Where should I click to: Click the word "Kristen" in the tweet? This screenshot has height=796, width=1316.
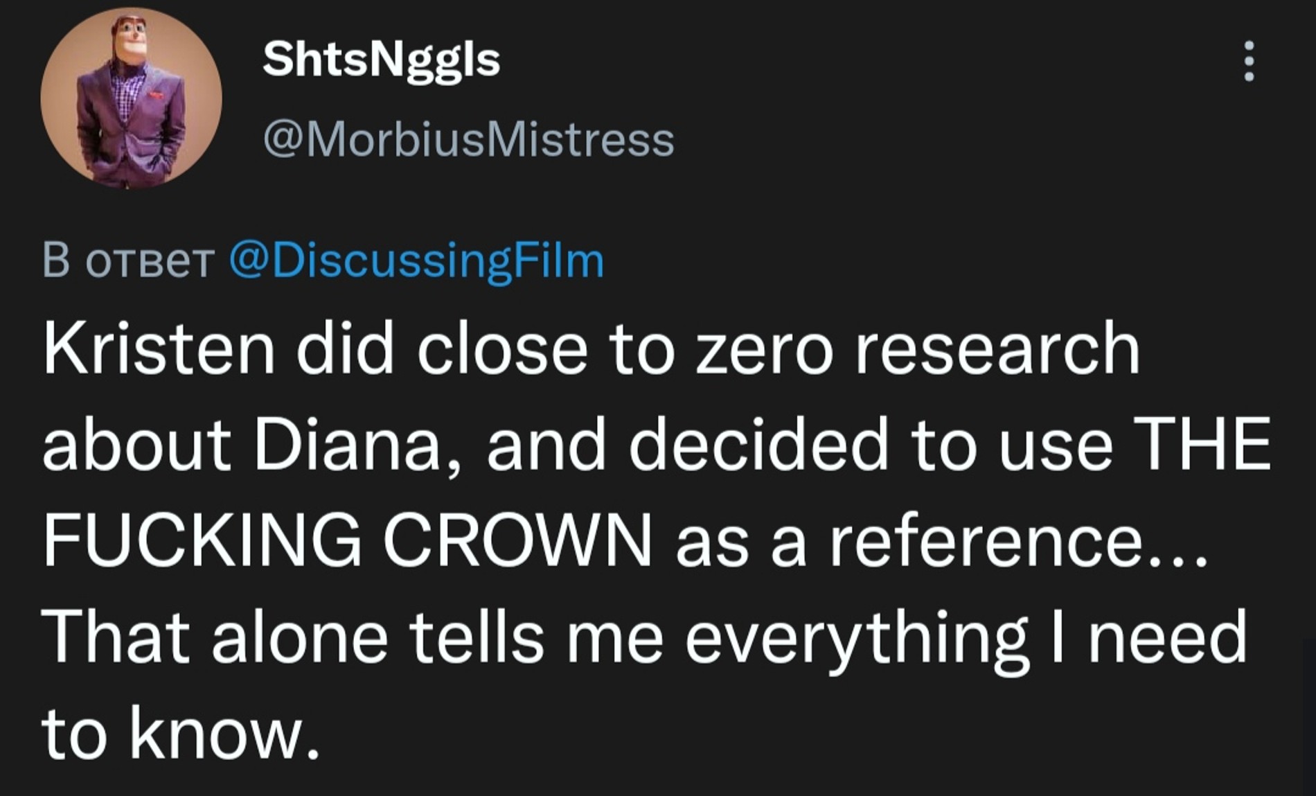click(159, 348)
